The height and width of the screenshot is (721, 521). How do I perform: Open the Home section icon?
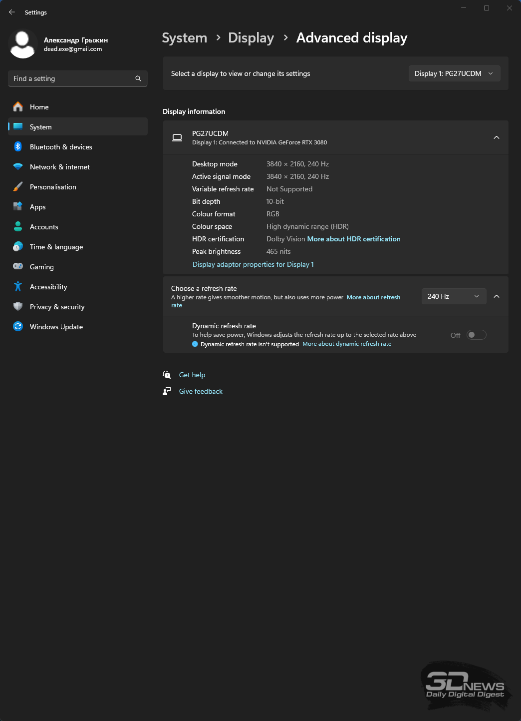18,106
